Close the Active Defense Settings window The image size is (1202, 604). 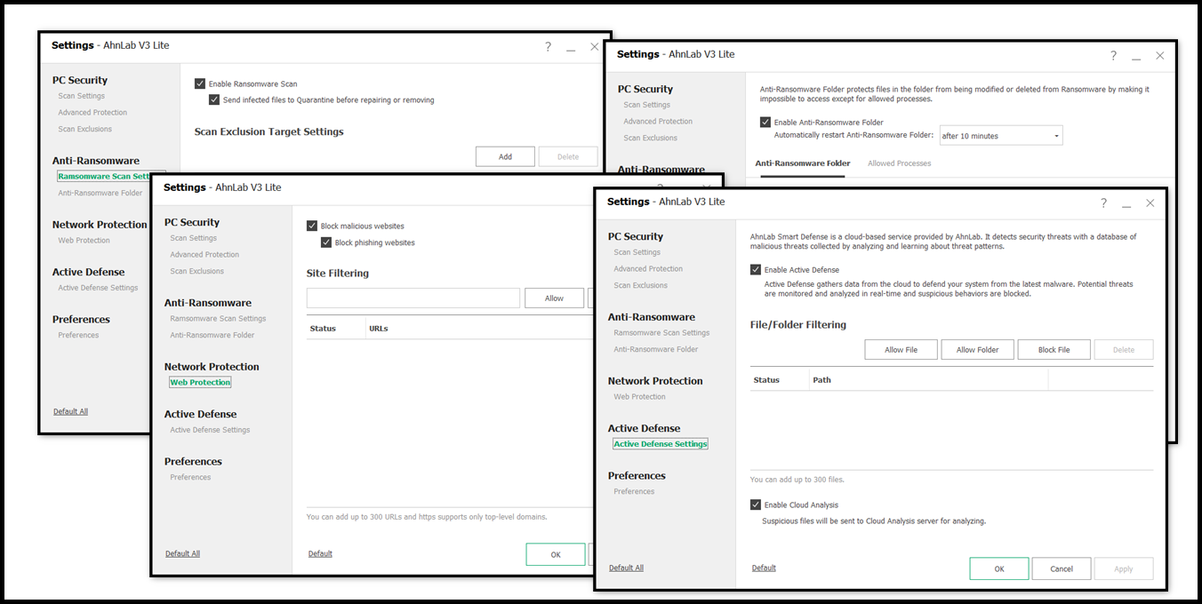click(x=1150, y=203)
